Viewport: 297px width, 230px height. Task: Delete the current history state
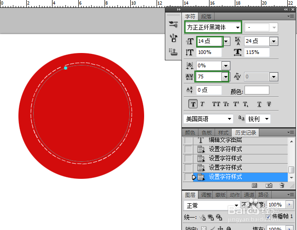pos(282,185)
